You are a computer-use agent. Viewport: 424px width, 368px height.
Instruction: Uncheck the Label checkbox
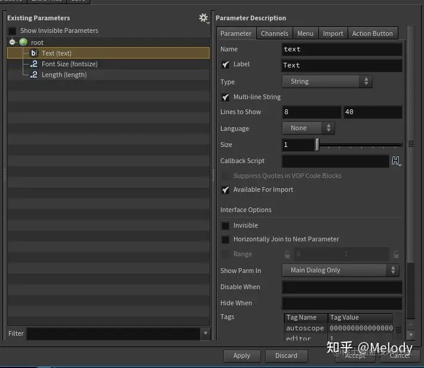click(225, 65)
